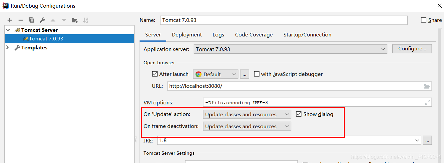Open the On frame deactivation dropdown
This screenshot has height=163, width=444.
point(247,126)
